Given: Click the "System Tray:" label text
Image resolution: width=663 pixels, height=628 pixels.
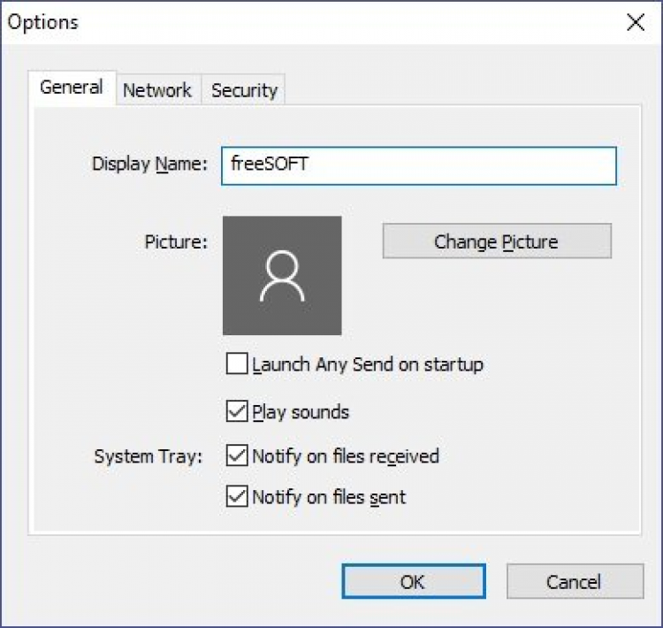Looking at the screenshot, I should tap(149, 457).
